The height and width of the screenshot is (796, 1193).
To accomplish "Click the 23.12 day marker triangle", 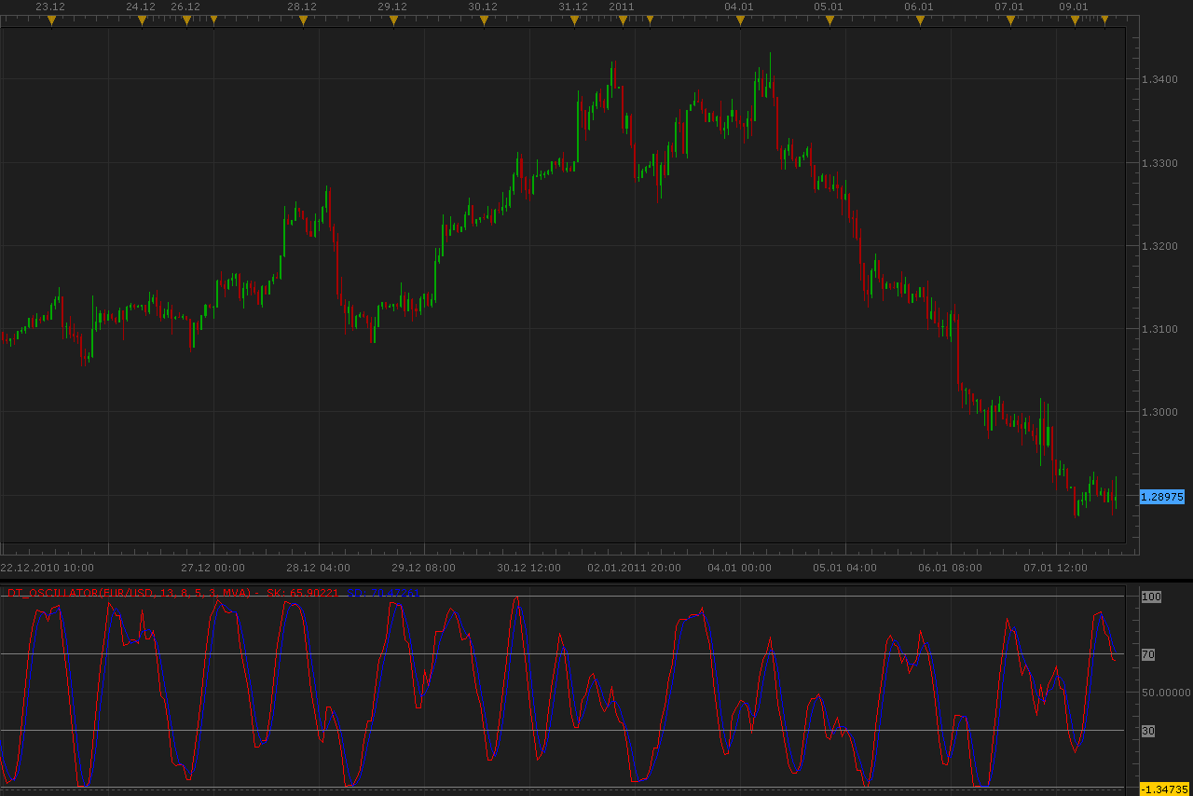I will (x=51, y=20).
